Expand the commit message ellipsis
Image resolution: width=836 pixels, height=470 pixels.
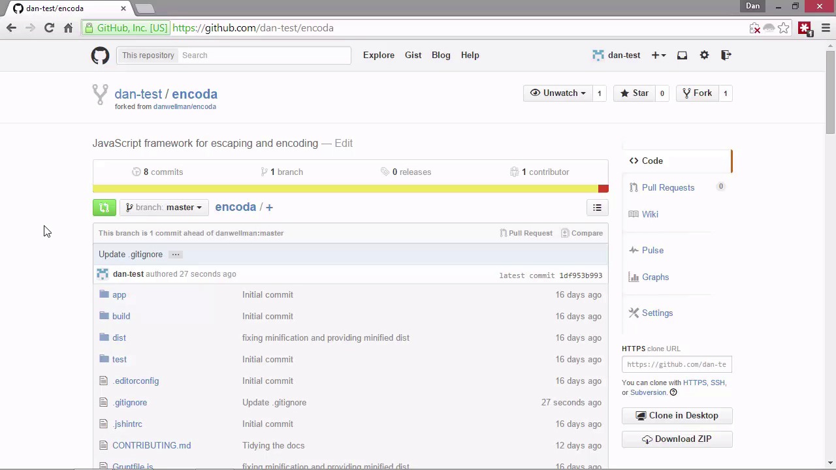[176, 255]
